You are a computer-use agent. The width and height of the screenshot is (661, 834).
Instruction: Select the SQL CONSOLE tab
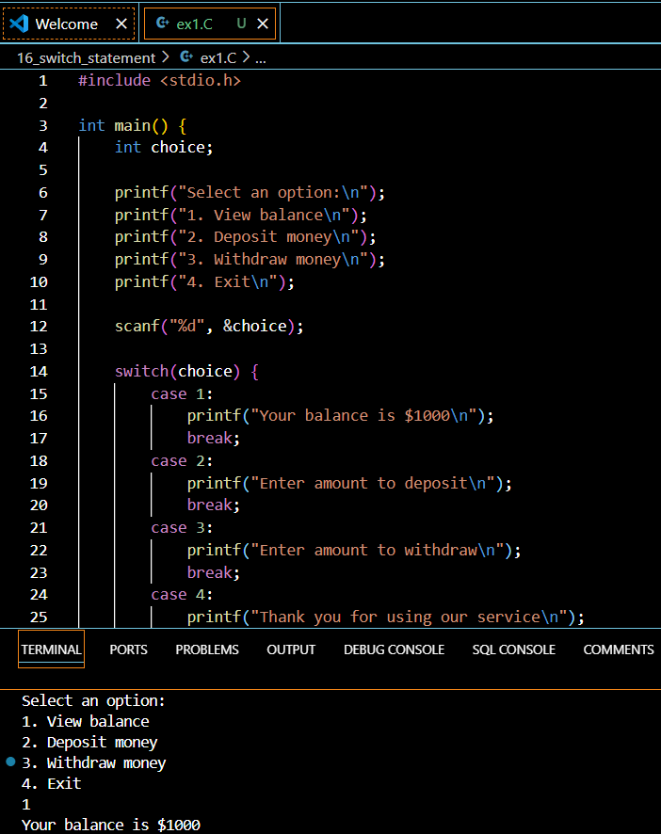[513, 650]
